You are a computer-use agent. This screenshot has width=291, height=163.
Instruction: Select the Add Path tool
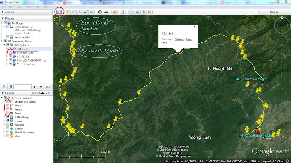[x=80, y=12]
